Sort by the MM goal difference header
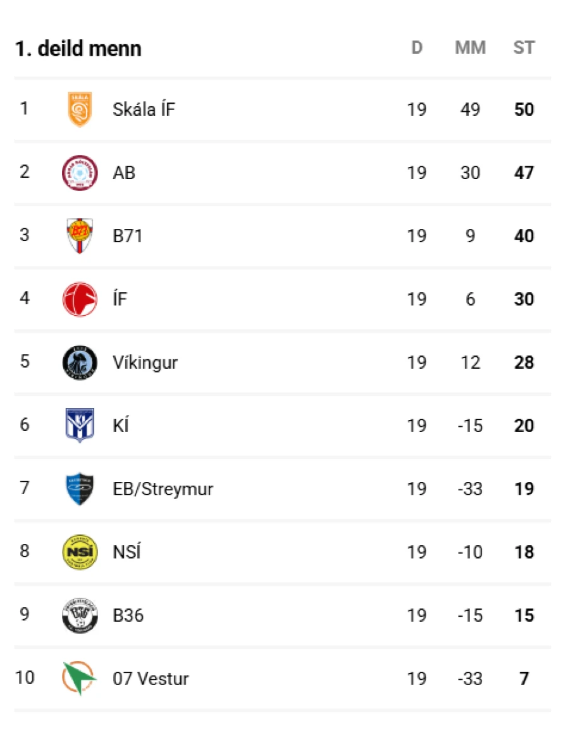Viewport: 563px width, 735px height. pos(470,47)
